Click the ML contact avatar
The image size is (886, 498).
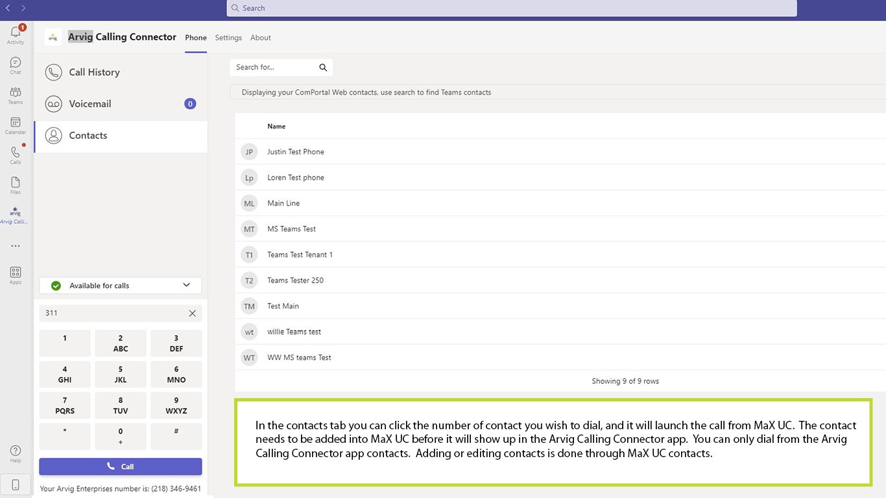(x=249, y=203)
